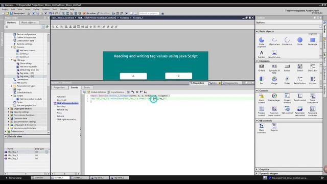Open the Options menu
327x184 pixels.
(x=45, y=9)
